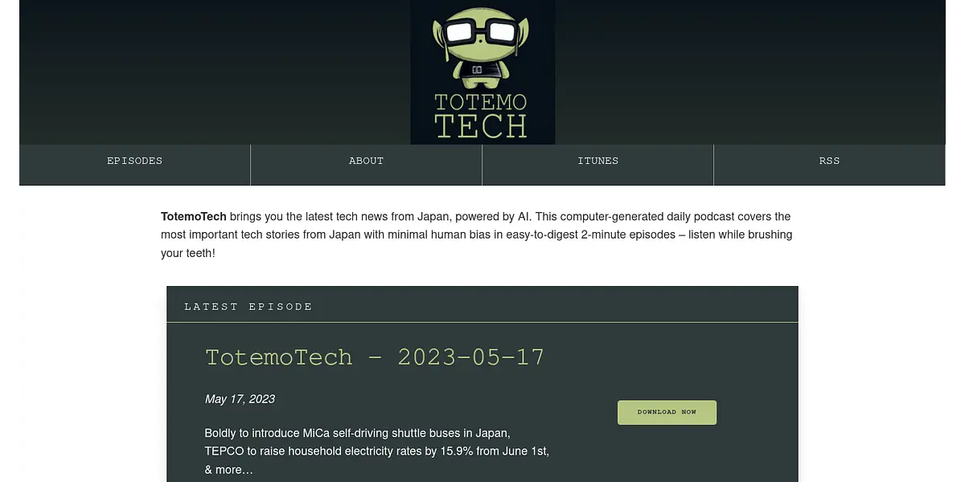
Task: Click the TOTEMO word in the logo
Action: click(x=481, y=103)
